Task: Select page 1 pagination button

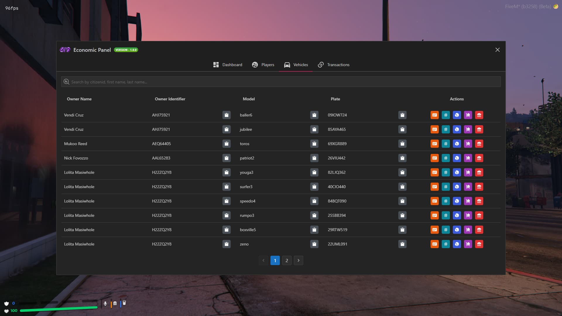Action: 275,260
